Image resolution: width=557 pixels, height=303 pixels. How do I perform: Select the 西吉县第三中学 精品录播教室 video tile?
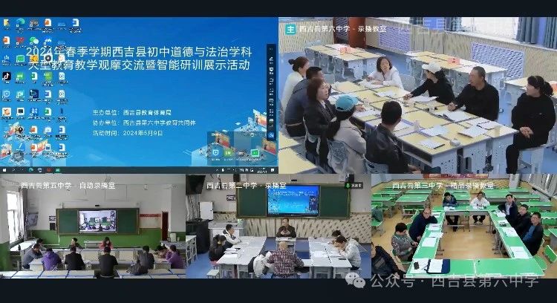click(x=464, y=230)
